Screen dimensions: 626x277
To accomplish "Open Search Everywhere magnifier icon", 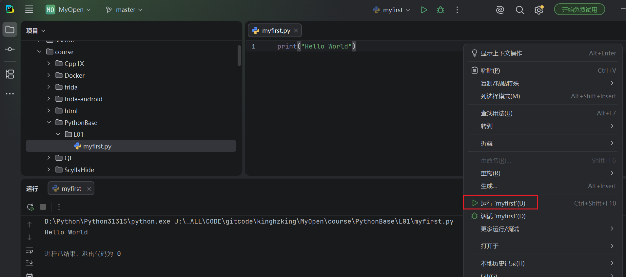I will [x=520, y=10].
